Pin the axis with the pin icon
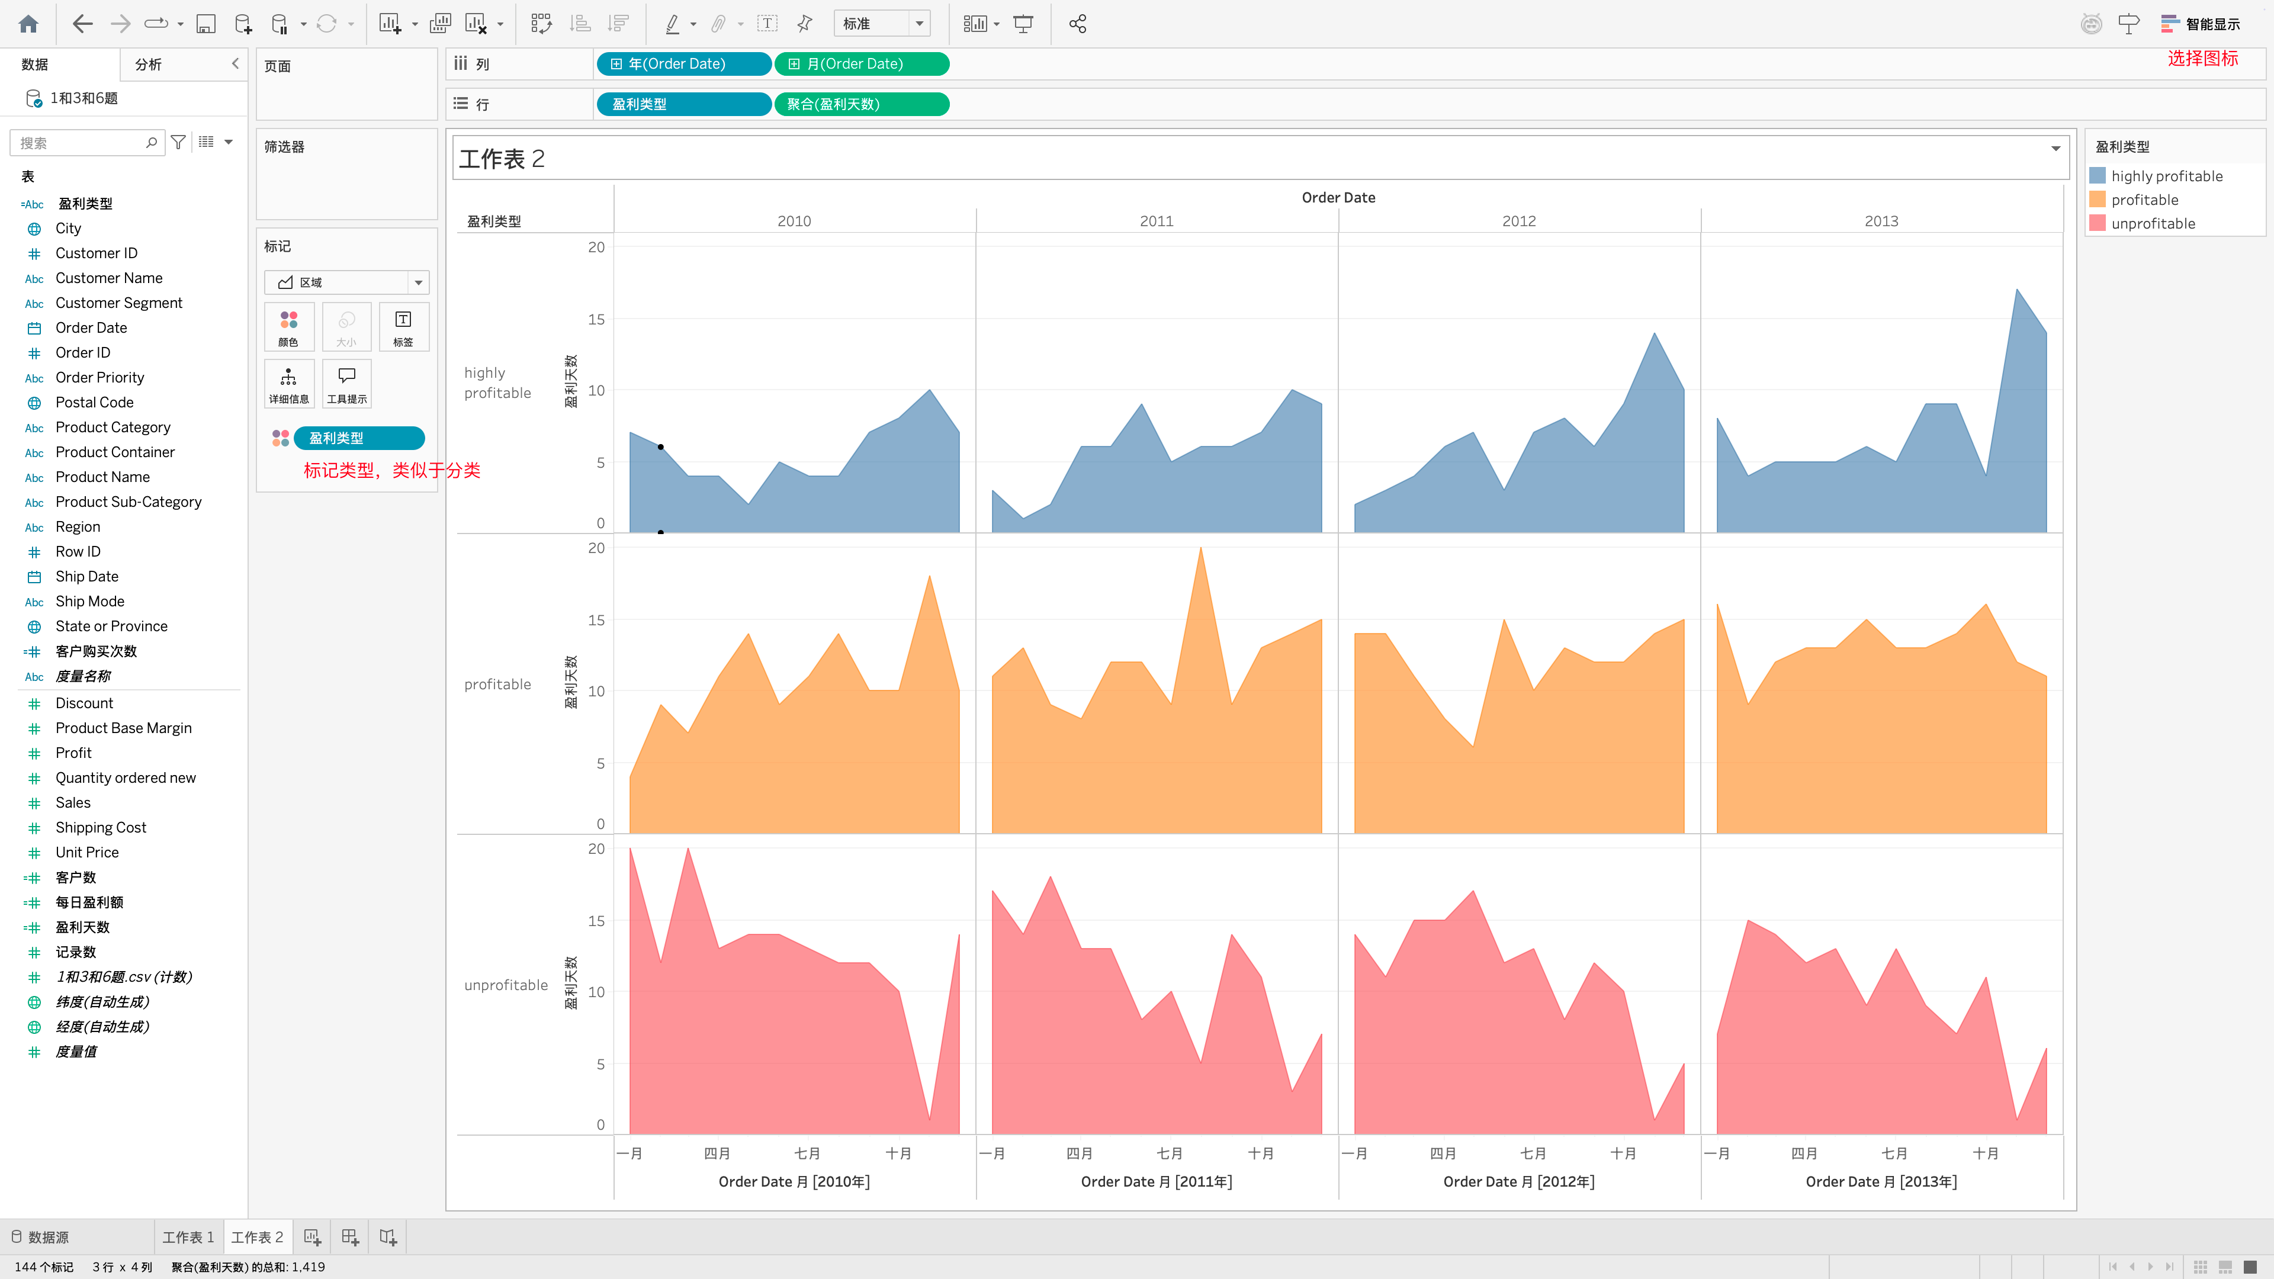Viewport: 2274px width, 1279px height. [x=804, y=24]
